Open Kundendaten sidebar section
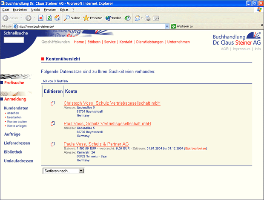Image resolution: width=264 pixels, height=200 pixels. pos(16,108)
